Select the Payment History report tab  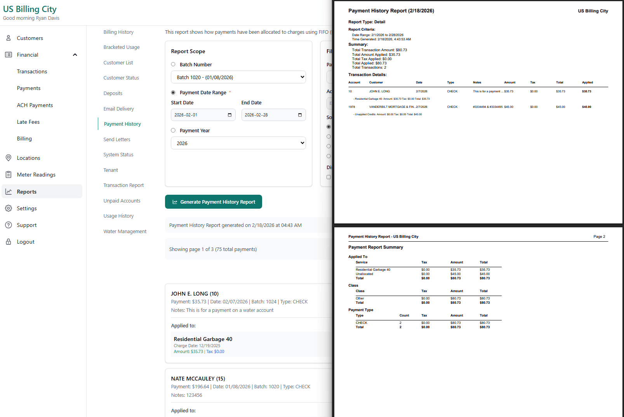[x=122, y=124]
